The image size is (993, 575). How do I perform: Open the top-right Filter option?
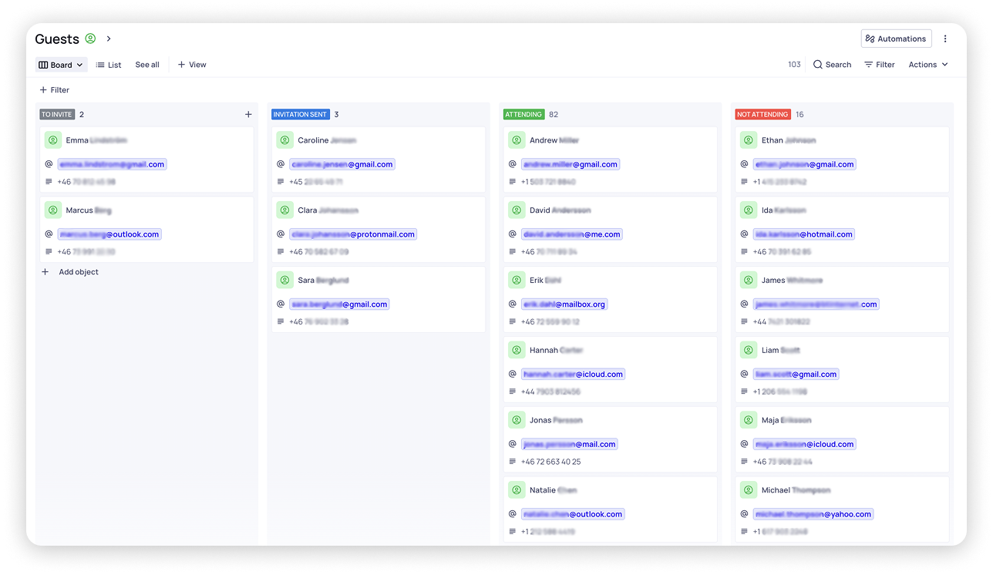pos(879,65)
